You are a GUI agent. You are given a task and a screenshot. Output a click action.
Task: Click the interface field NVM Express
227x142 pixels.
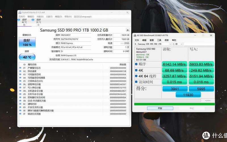76,43
